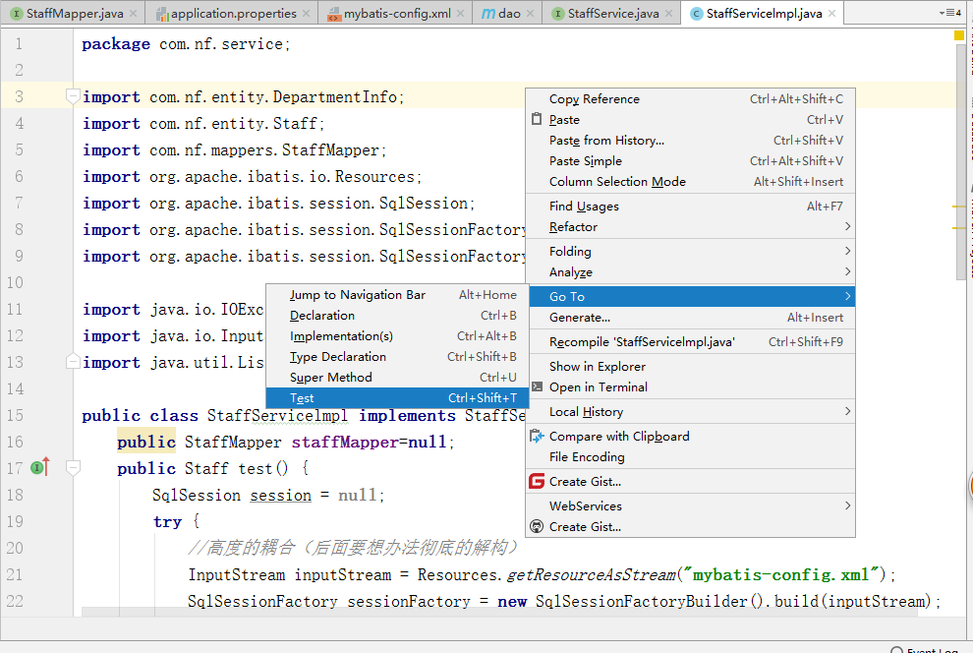
Task: Click the StaffService.java interface tab icon
Action: tap(558, 13)
